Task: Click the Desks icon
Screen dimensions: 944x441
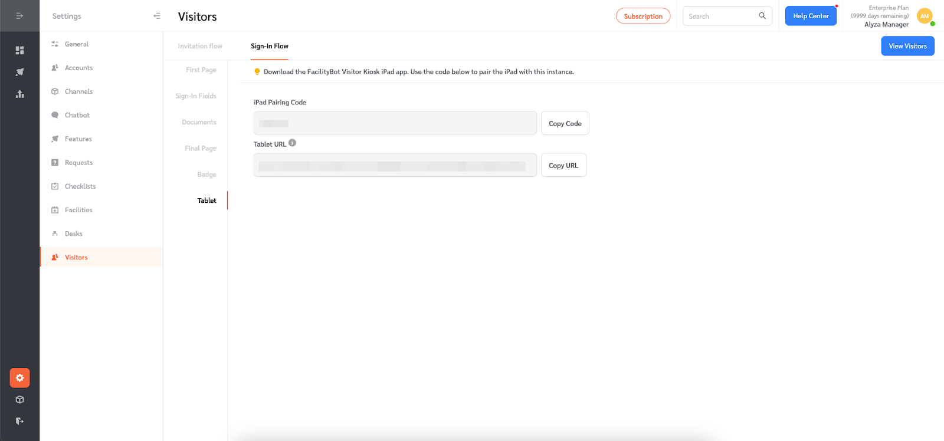Action: coord(55,233)
